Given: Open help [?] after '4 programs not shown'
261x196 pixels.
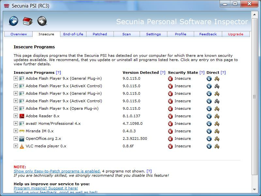Looking at the screenshot, I should [x=149, y=171].
